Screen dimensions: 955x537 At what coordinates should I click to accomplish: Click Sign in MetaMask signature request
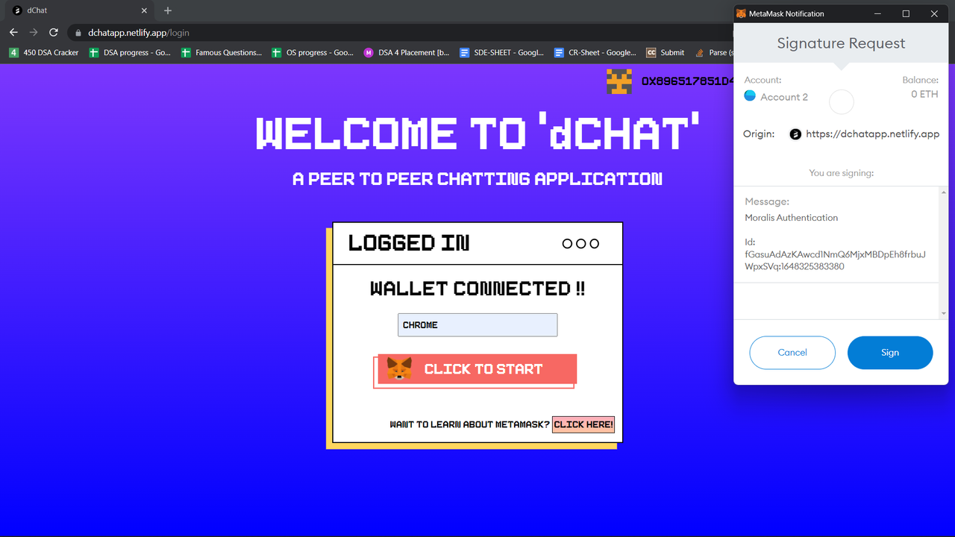(x=890, y=353)
